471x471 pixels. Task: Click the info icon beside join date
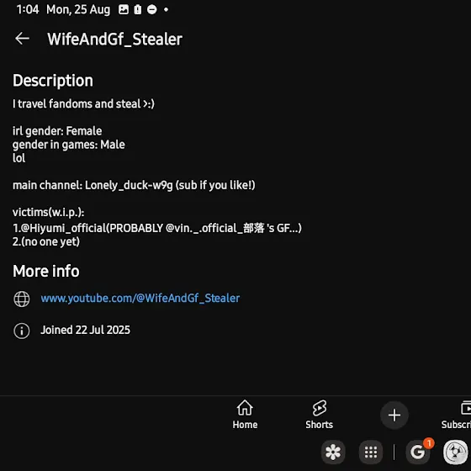pyautogui.click(x=22, y=331)
